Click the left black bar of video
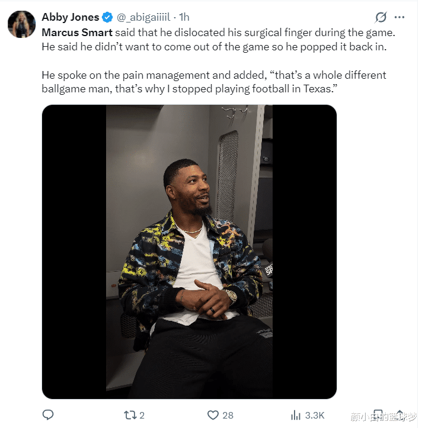422x428 pixels. pos(74,252)
